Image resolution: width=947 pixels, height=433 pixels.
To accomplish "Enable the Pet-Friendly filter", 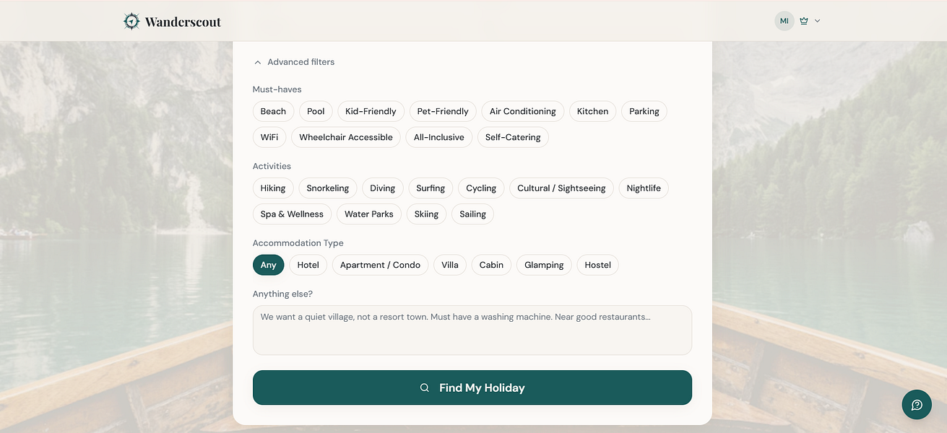I will point(443,111).
